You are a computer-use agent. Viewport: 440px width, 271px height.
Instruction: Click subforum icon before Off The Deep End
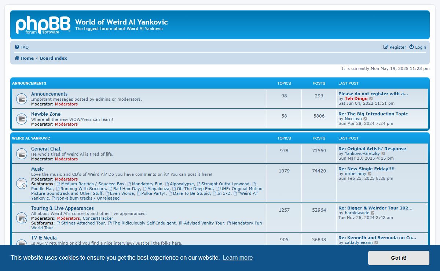[x=174, y=189]
